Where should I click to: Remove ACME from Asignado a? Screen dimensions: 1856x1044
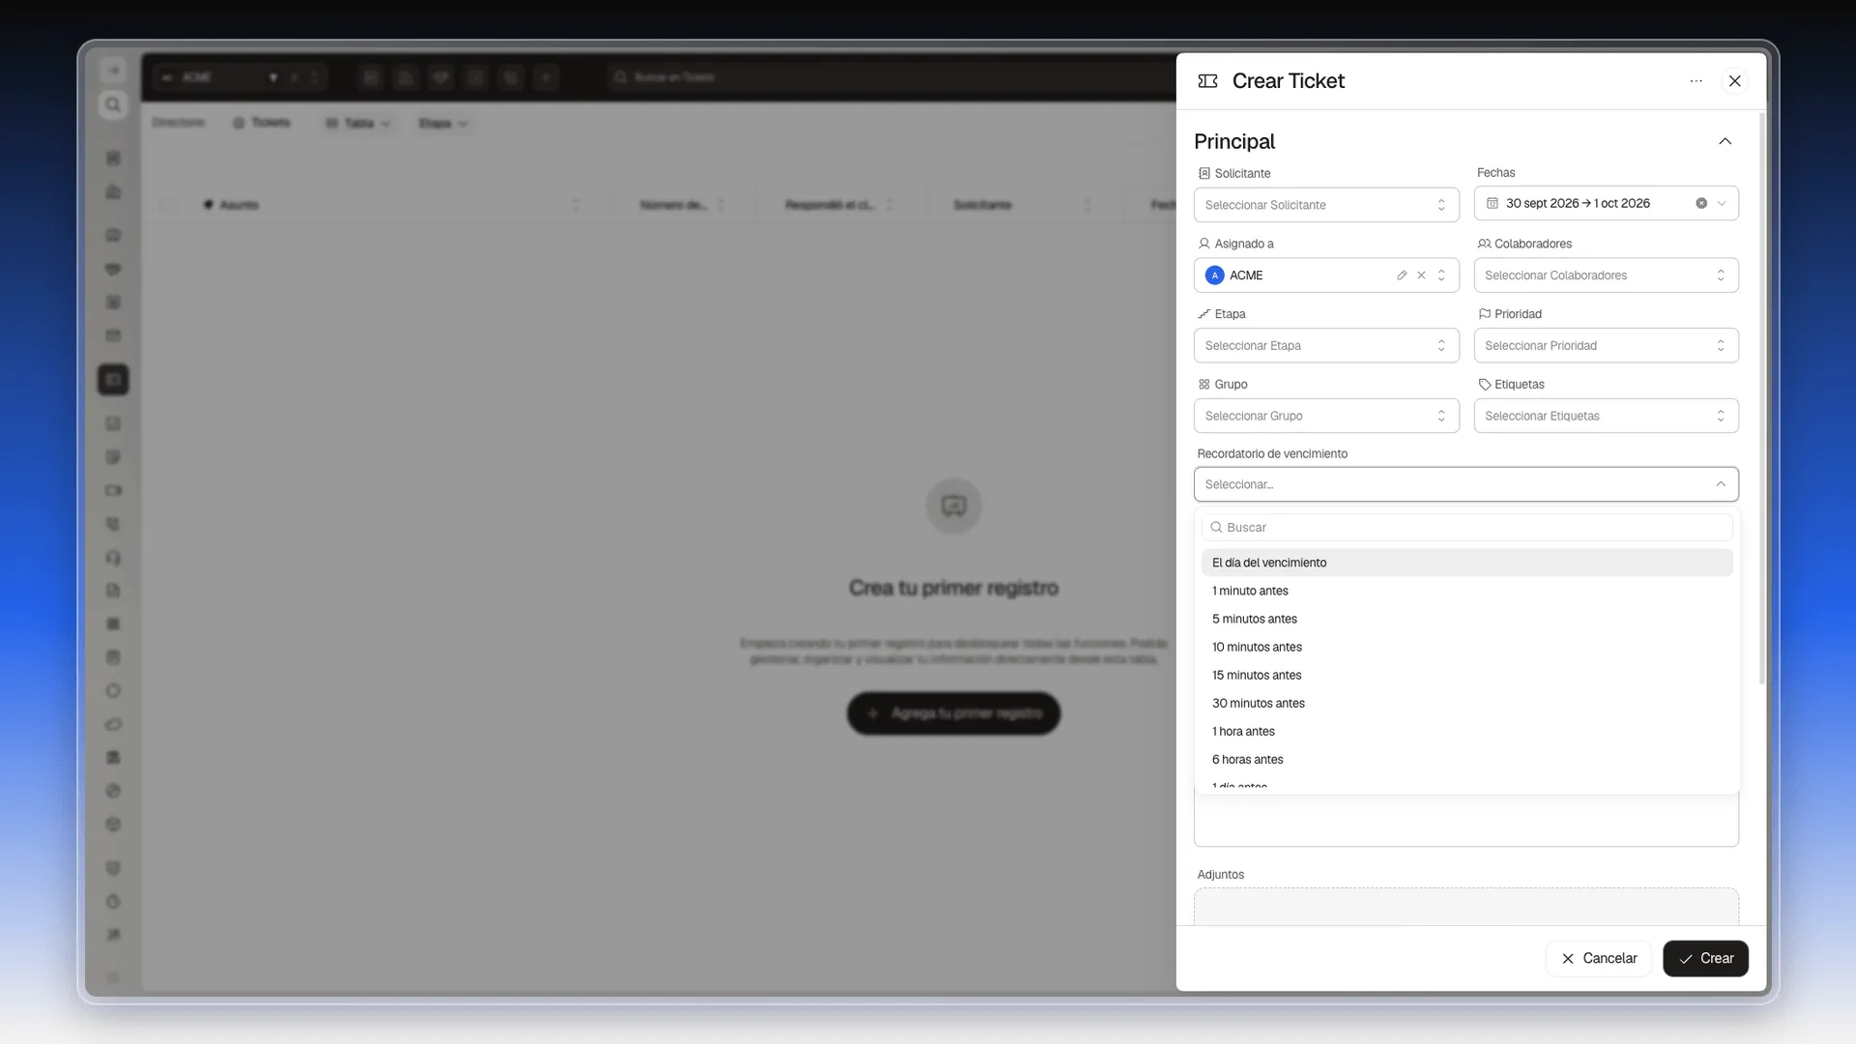1421,275
